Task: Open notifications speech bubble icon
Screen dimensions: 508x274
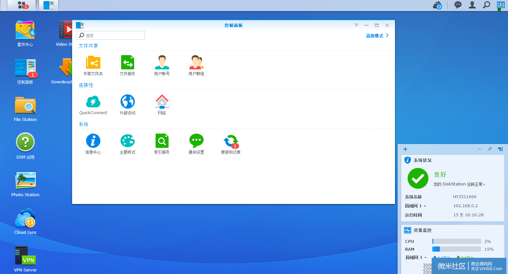Action: tap(458, 5)
